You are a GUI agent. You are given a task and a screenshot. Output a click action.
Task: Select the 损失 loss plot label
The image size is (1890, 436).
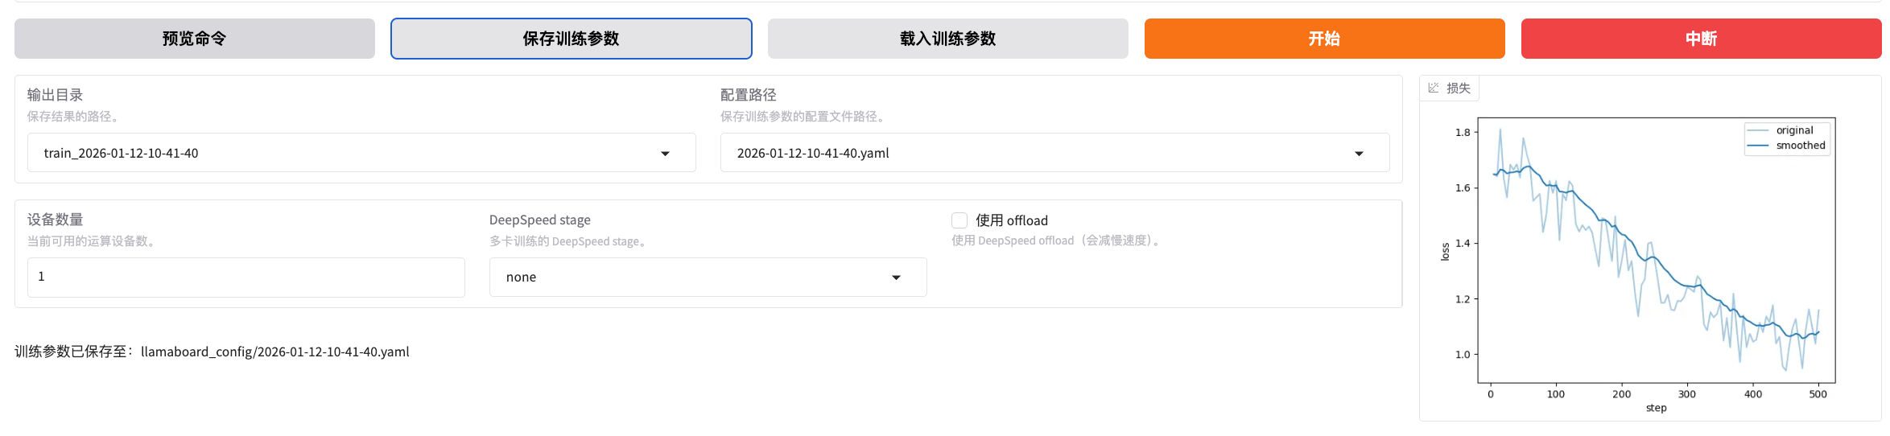click(1459, 88)
